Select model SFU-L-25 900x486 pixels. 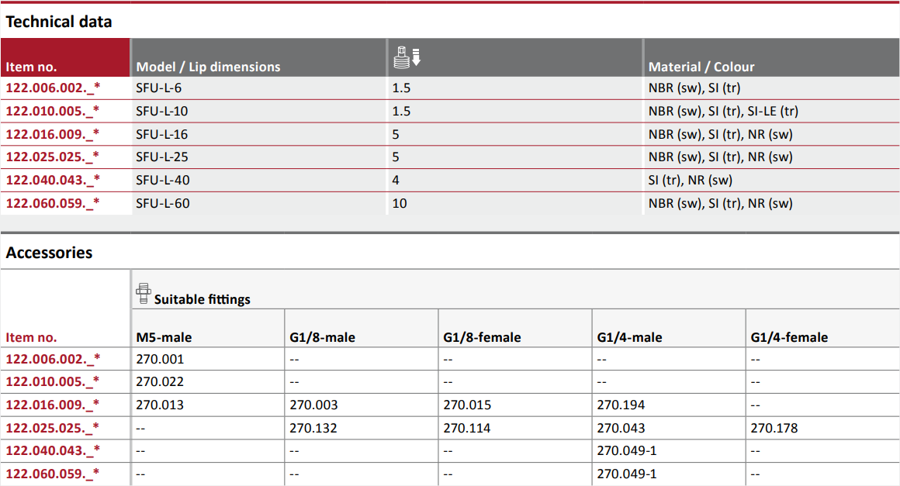(162, 157)
